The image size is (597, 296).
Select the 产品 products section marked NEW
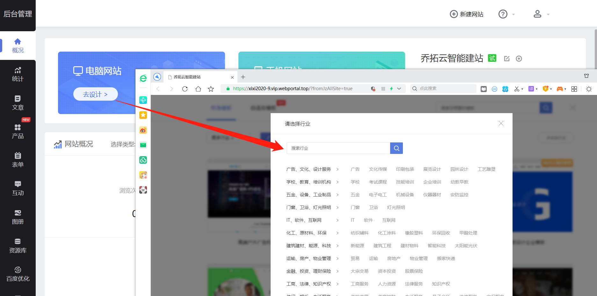tap(18, 131)
